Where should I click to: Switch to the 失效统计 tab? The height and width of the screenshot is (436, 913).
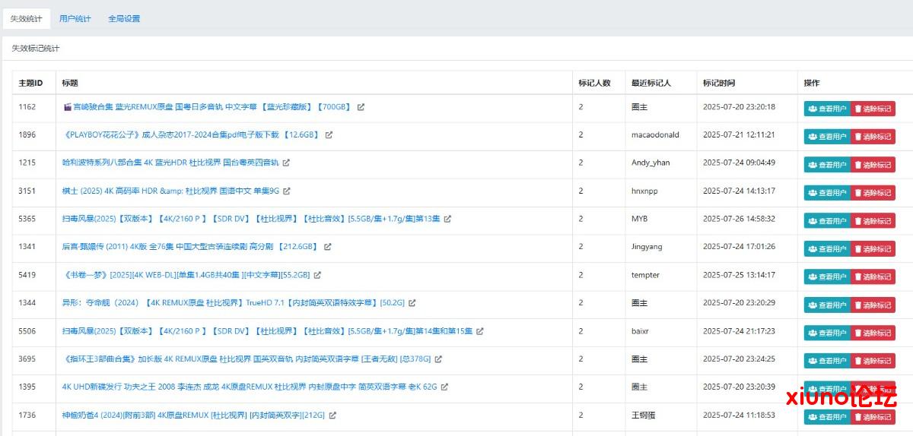(27, 18)
